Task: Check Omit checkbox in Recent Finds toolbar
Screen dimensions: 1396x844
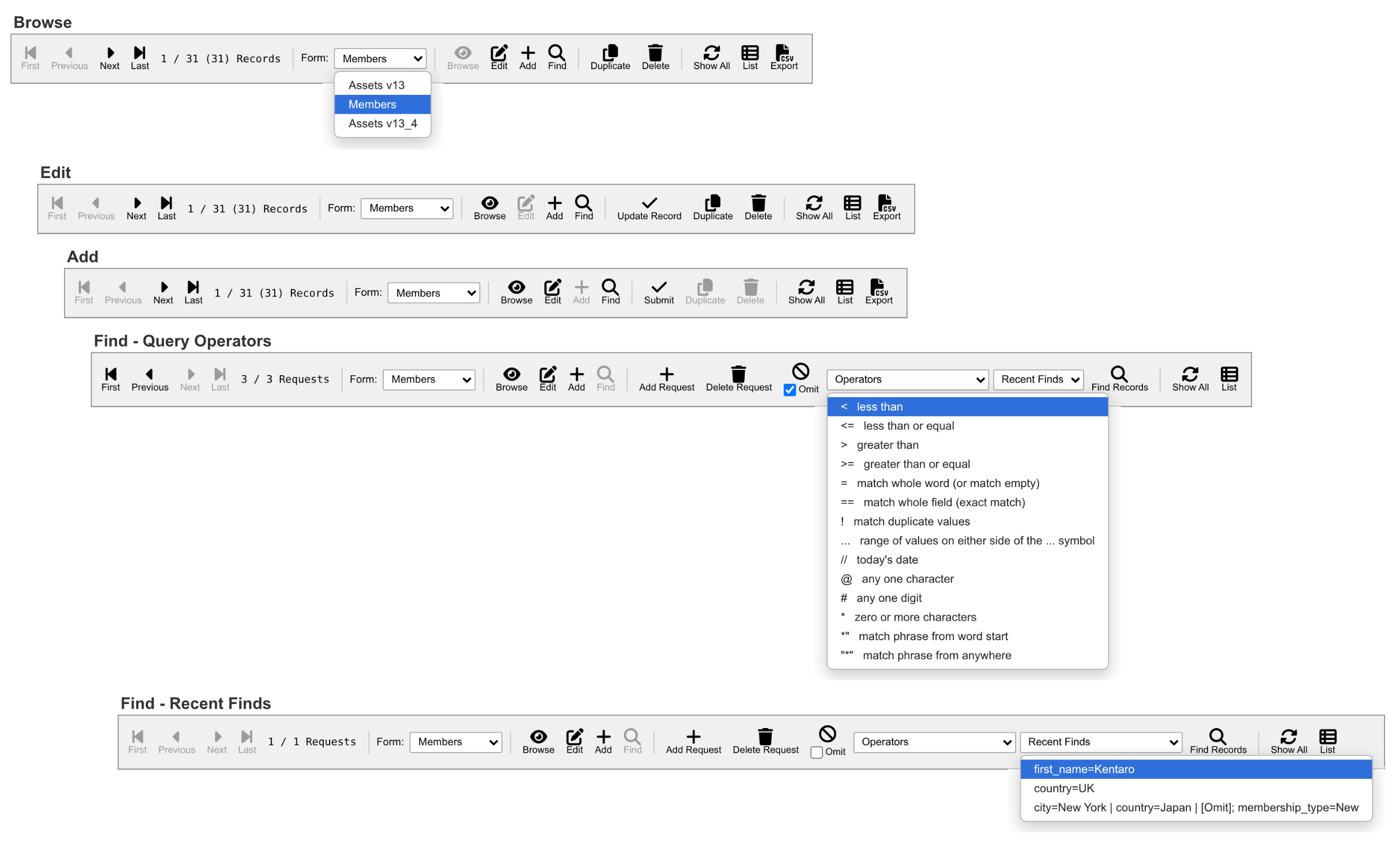Action: tap(817, 752)
